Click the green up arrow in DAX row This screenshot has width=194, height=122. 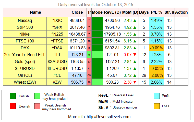[135, 48]
